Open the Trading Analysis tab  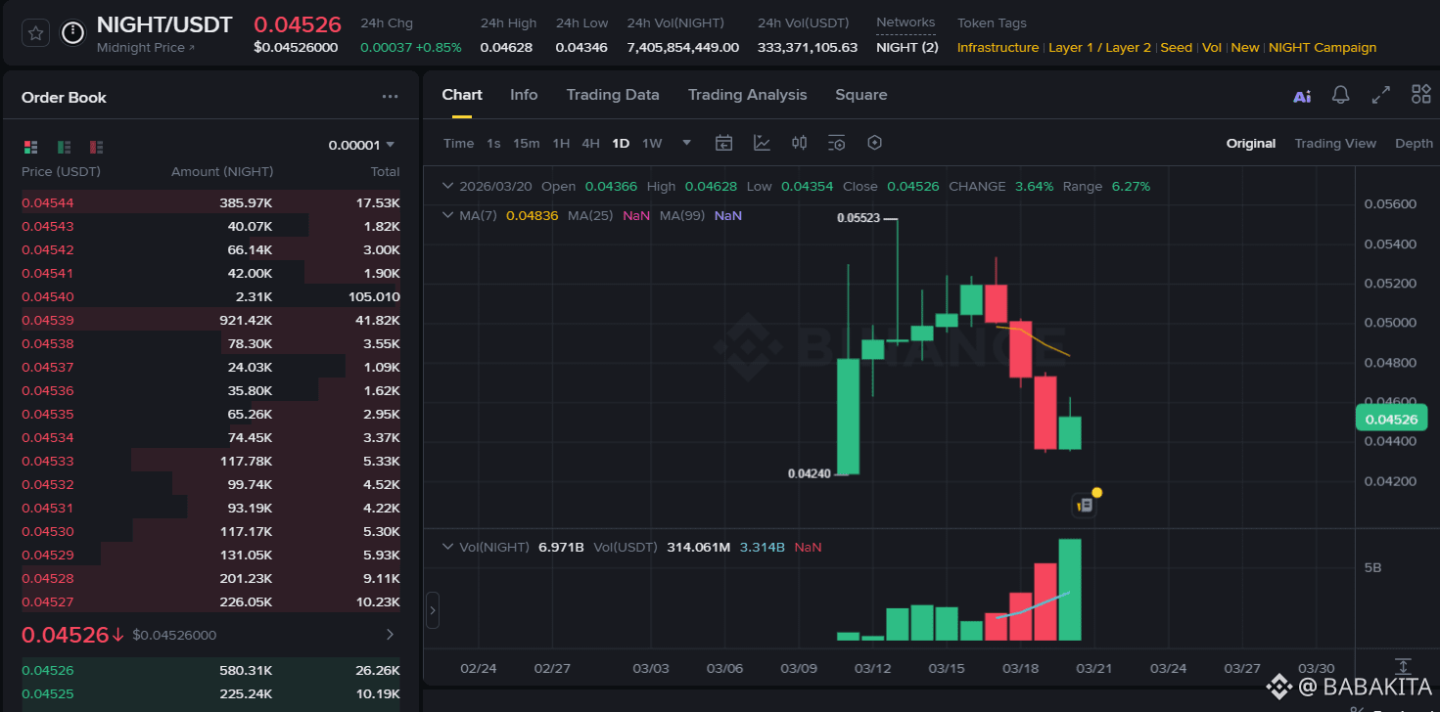tap(748, 95)
